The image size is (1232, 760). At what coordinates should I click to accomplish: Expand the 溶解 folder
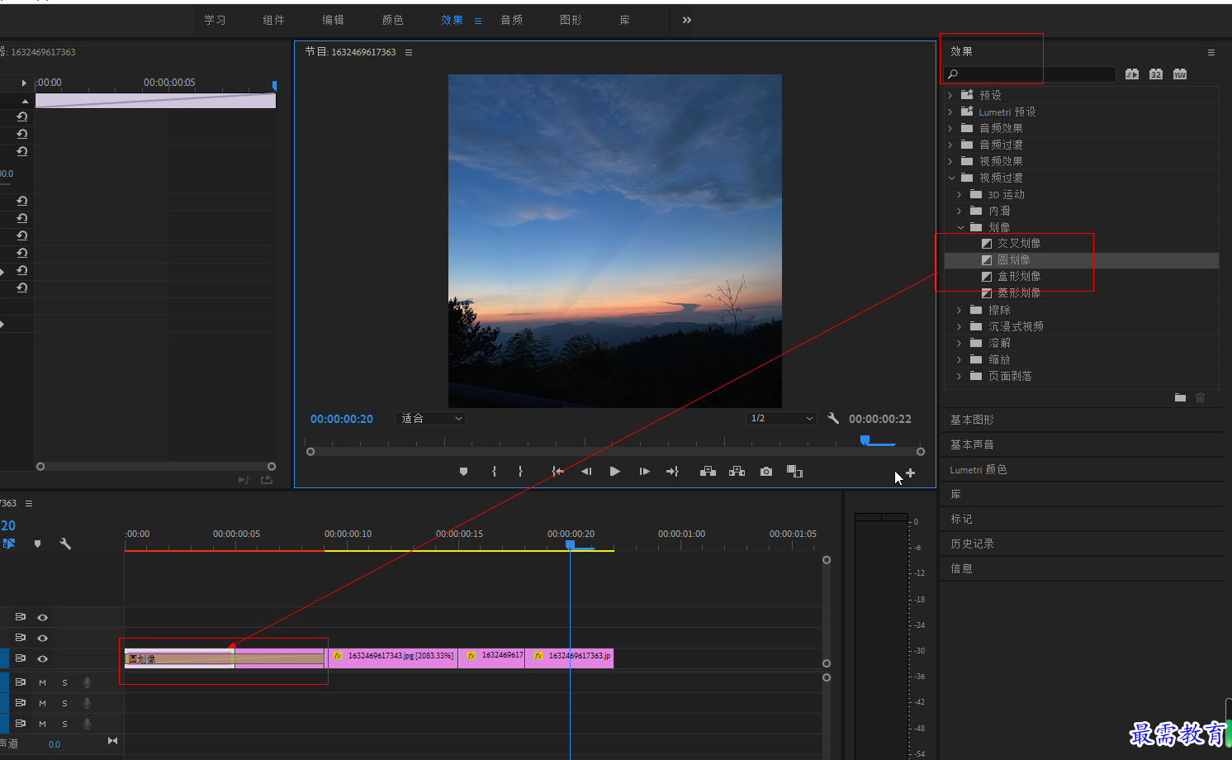(x=960, y=343)
